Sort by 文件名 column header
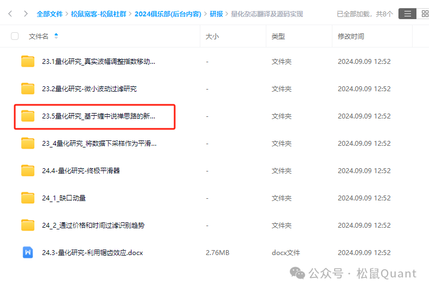Viewport: 429px width, 290px height. click(x=39, y=37)
